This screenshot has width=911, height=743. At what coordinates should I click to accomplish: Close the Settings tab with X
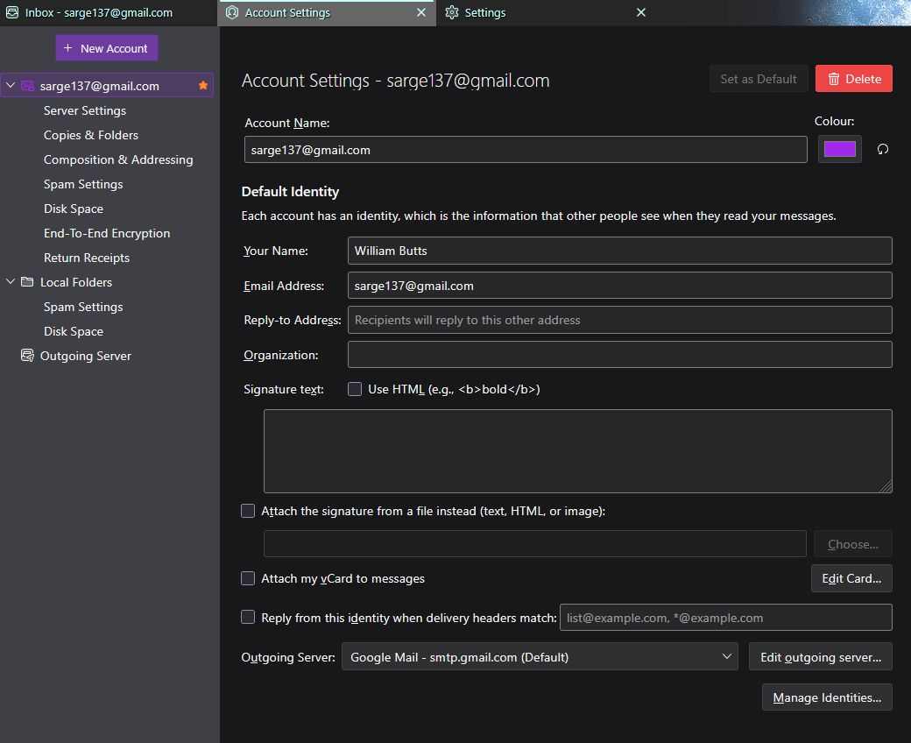[640, 13]
